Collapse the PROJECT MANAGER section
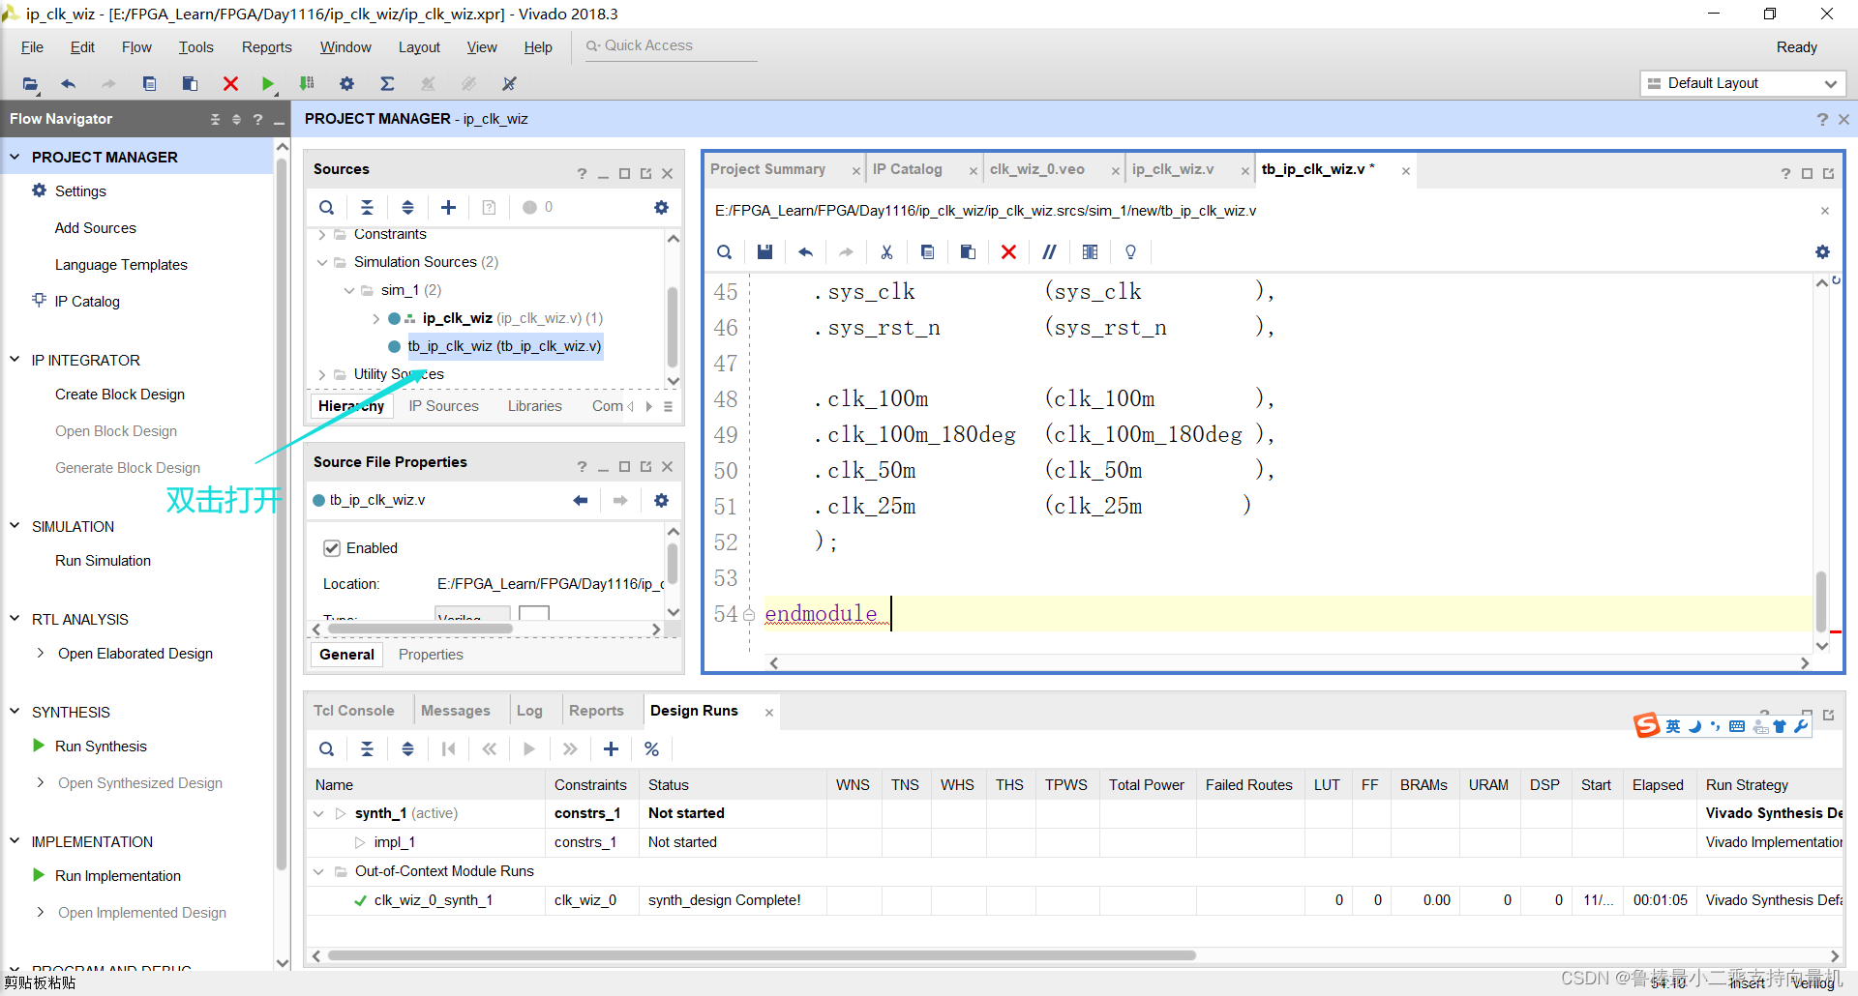 pyautogui.click(x=15, y=157)
